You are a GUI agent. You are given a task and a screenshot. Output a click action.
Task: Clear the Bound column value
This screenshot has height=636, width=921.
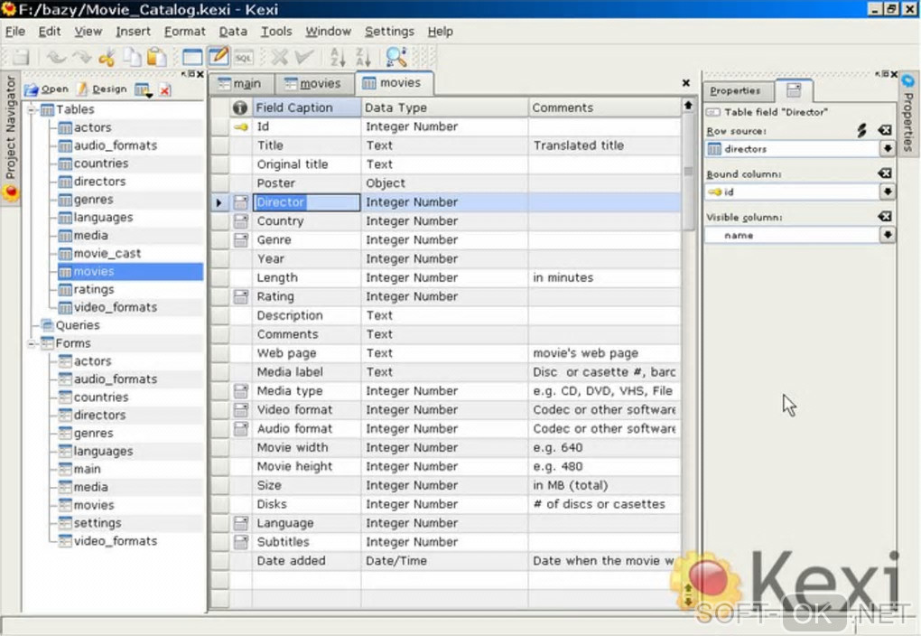tap(885, 173)
